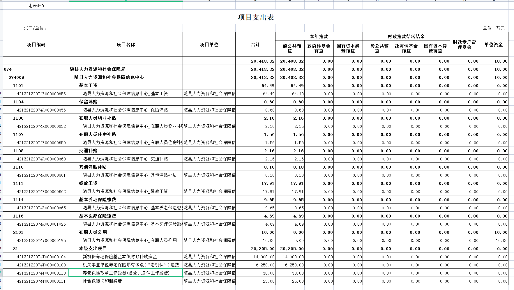
Task: Select the 新机保养老保险基金本级财政补助资金 cell
Action: [126, 257]
